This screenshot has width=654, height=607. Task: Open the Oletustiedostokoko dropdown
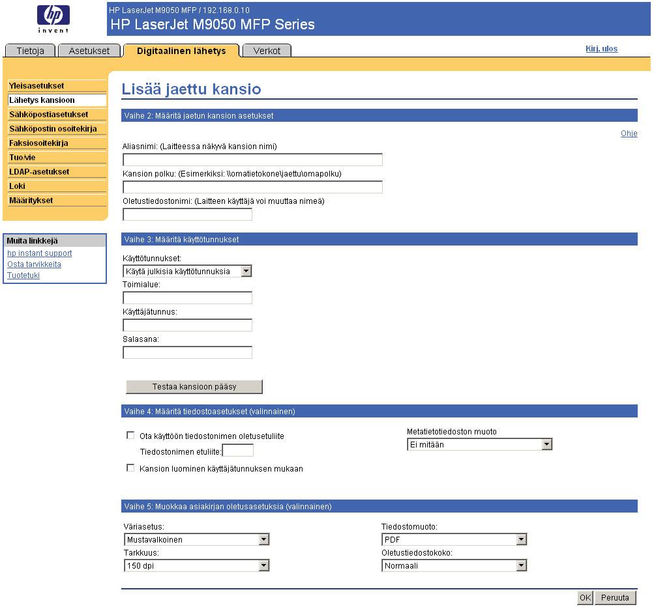(454, 566)
